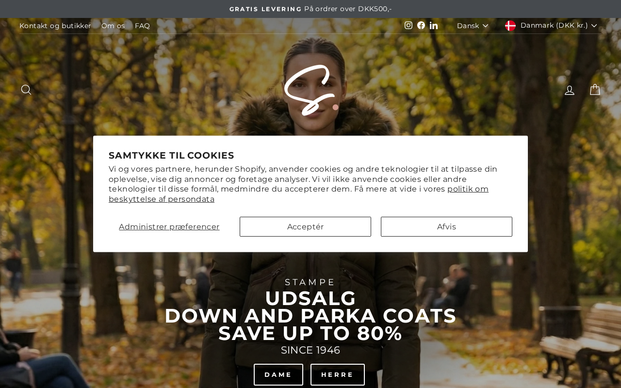
Task: Open the shopping bag cart icon
Action: tap(595, 90)
